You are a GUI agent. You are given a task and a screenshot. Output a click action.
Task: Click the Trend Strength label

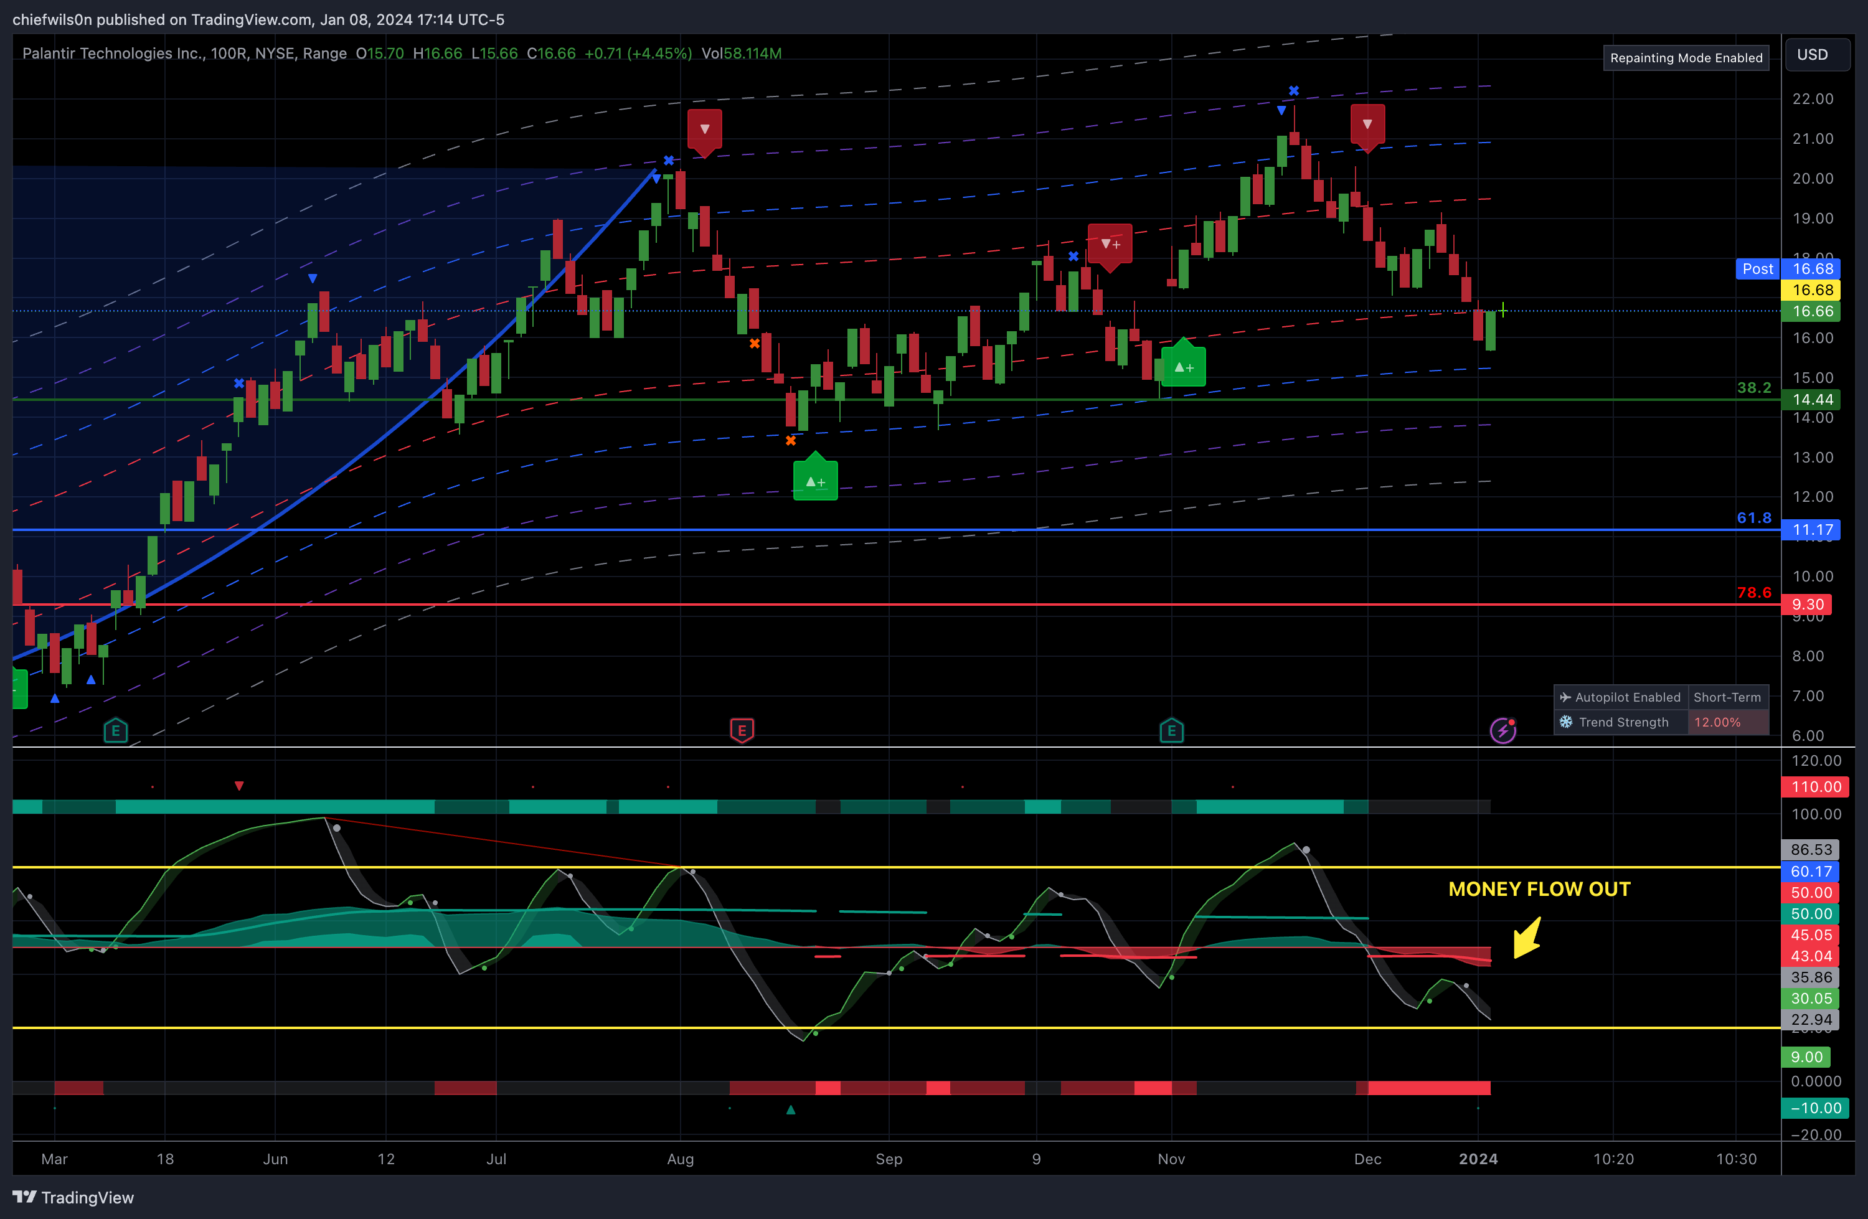tap(1623, 722)
